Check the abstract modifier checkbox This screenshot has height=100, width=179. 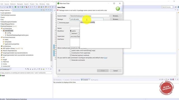coord(71,33)
